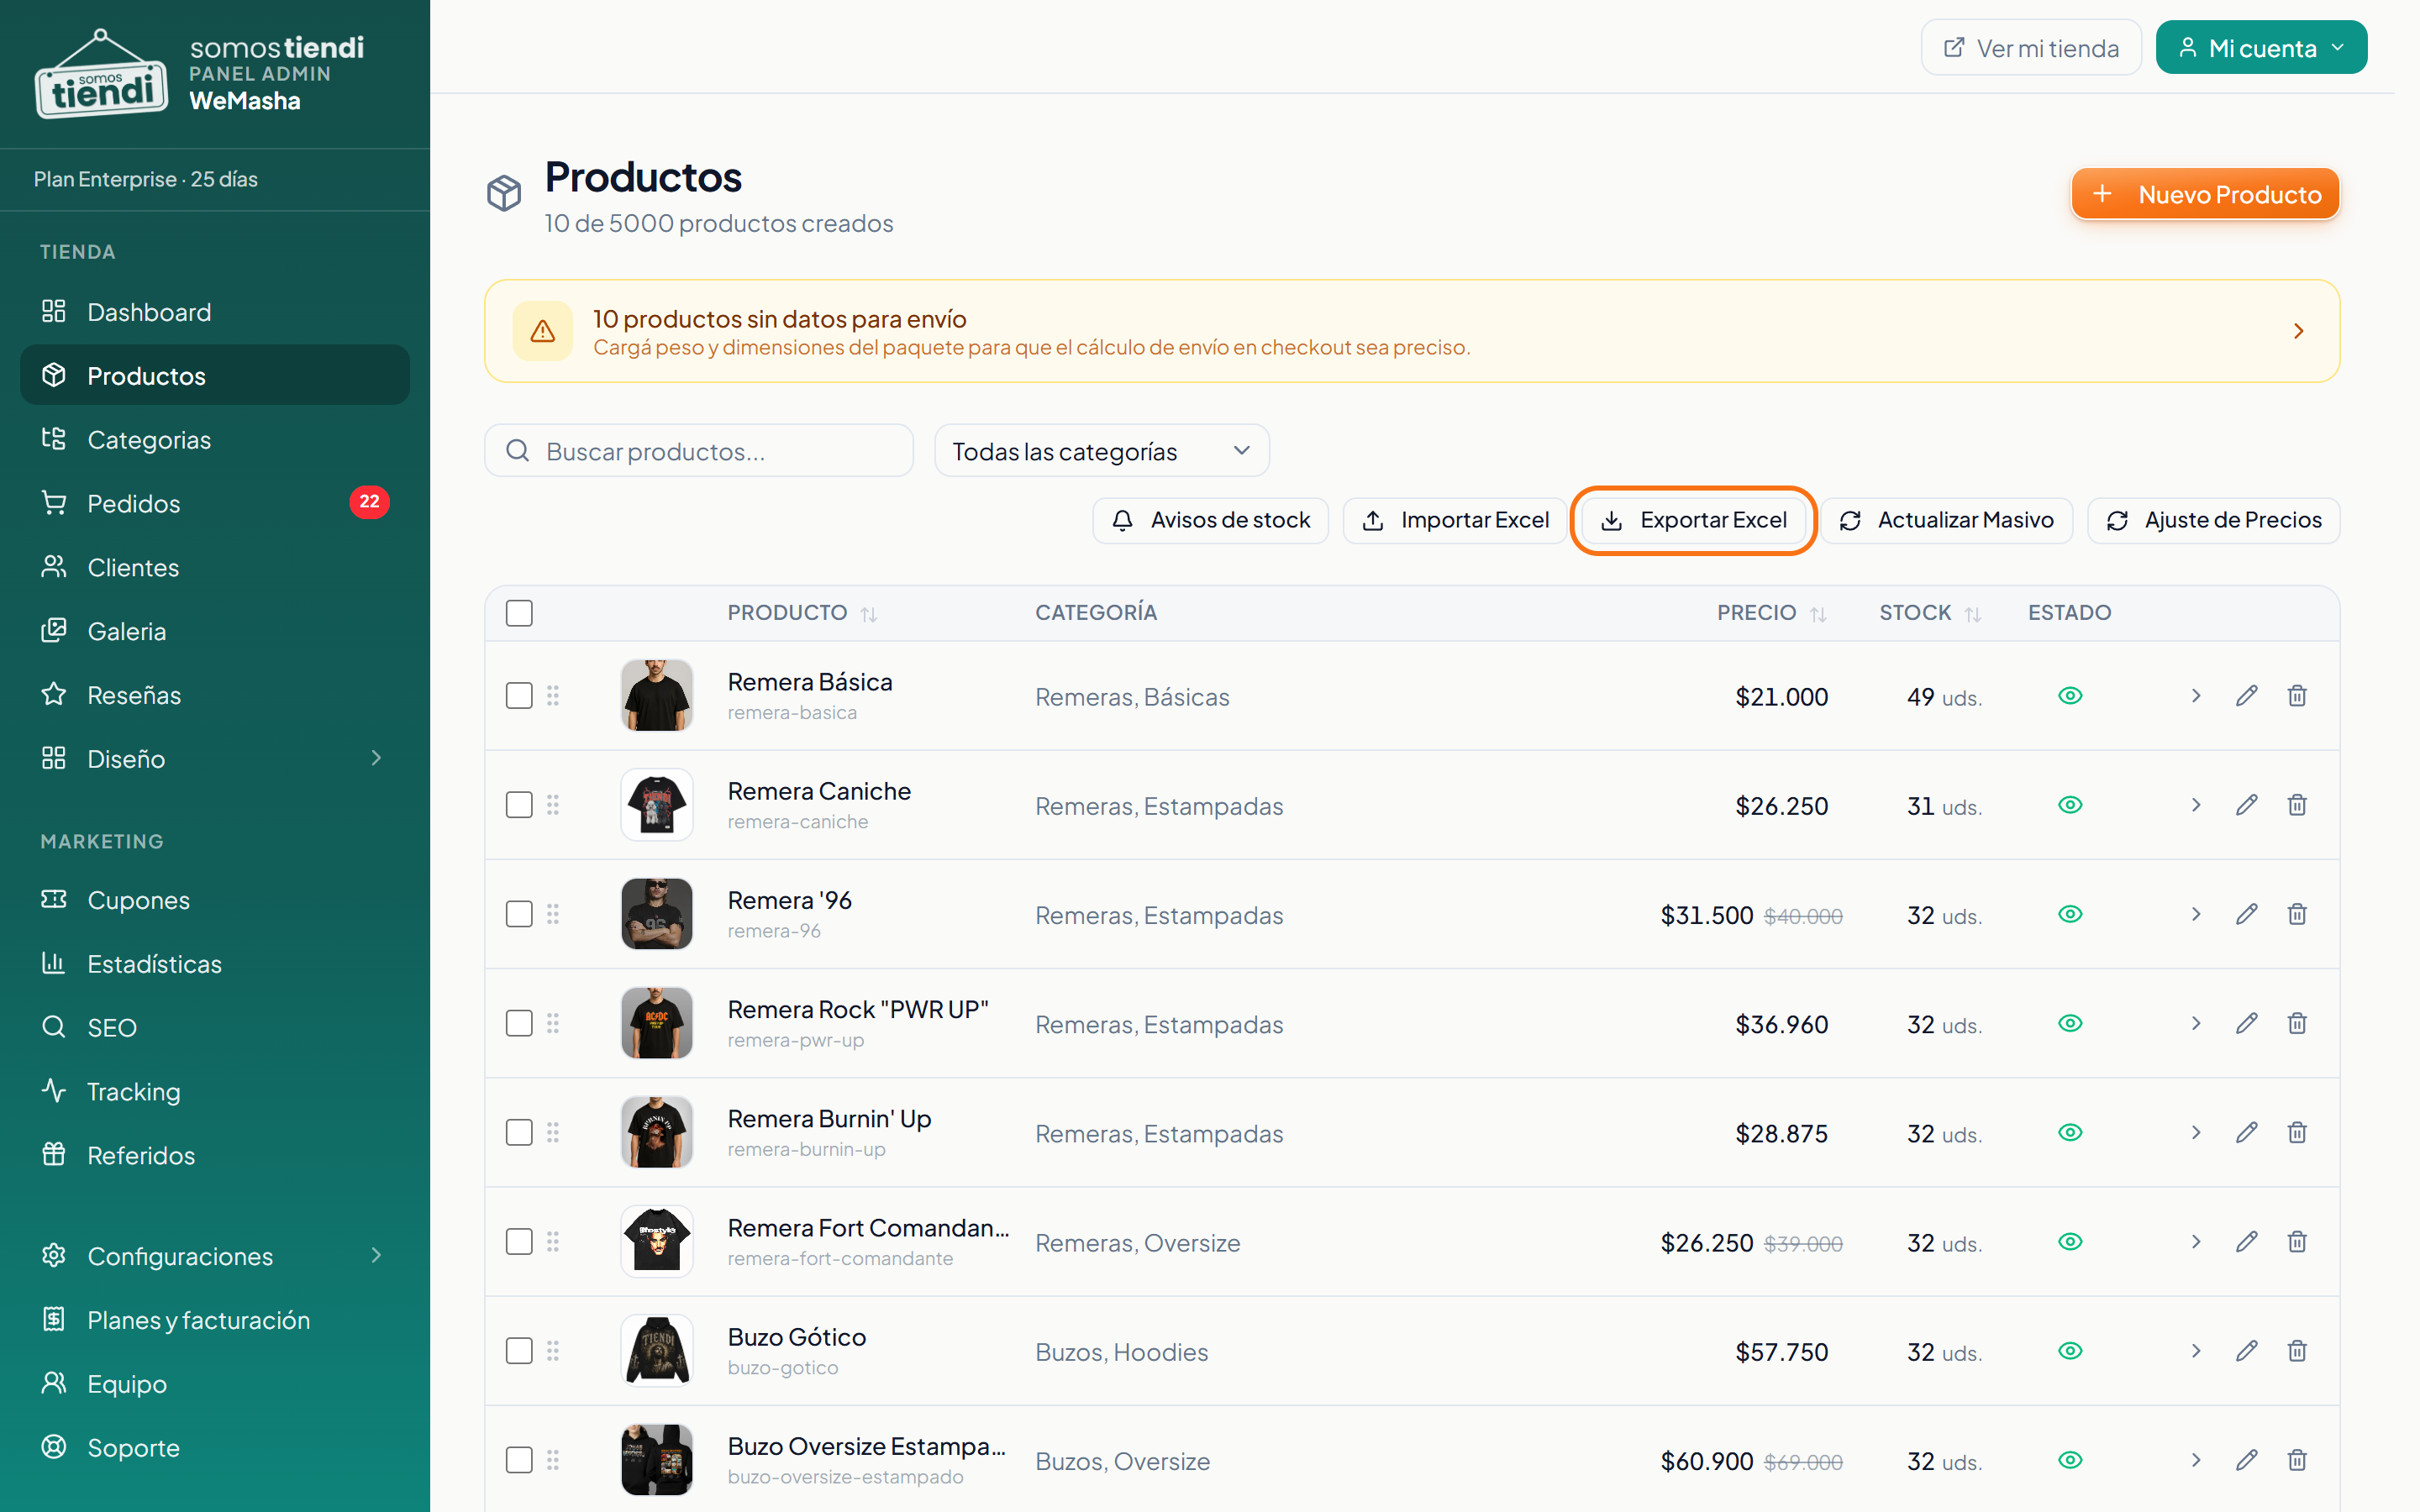Delete Buzo Oversize Estampado via trash icon
The image size is (2420, 1512).
(x=2297, y=1460)
